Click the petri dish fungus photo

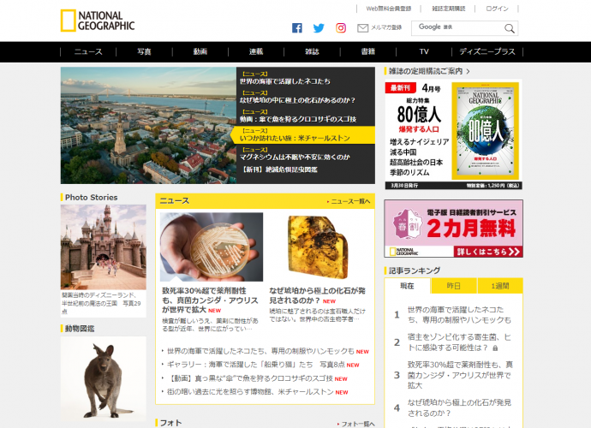[x=212, y=247]
